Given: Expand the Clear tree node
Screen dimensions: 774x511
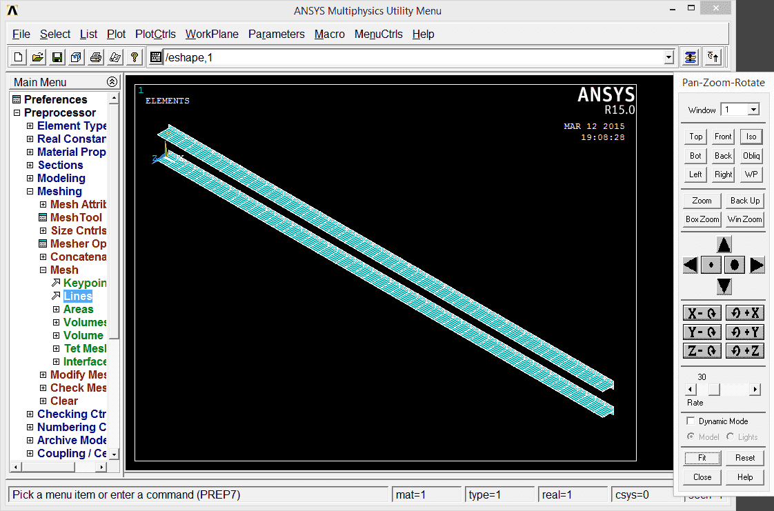Looking at the screenshot, I should coord(43,401).
